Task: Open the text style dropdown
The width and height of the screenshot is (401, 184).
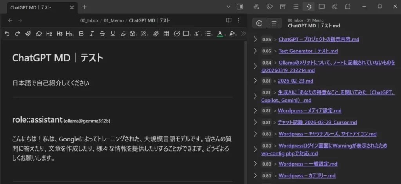Action: pyautogui.click(x=197, y=34)
